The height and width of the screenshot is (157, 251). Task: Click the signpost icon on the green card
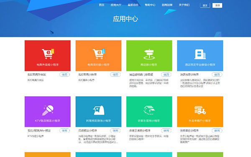[x=149, y=54]
